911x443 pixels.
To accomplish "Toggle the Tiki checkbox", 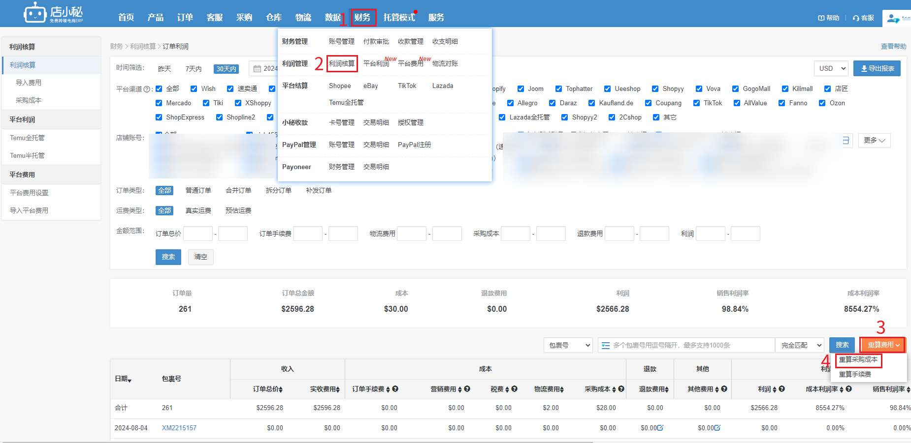I will coord(206,103).
